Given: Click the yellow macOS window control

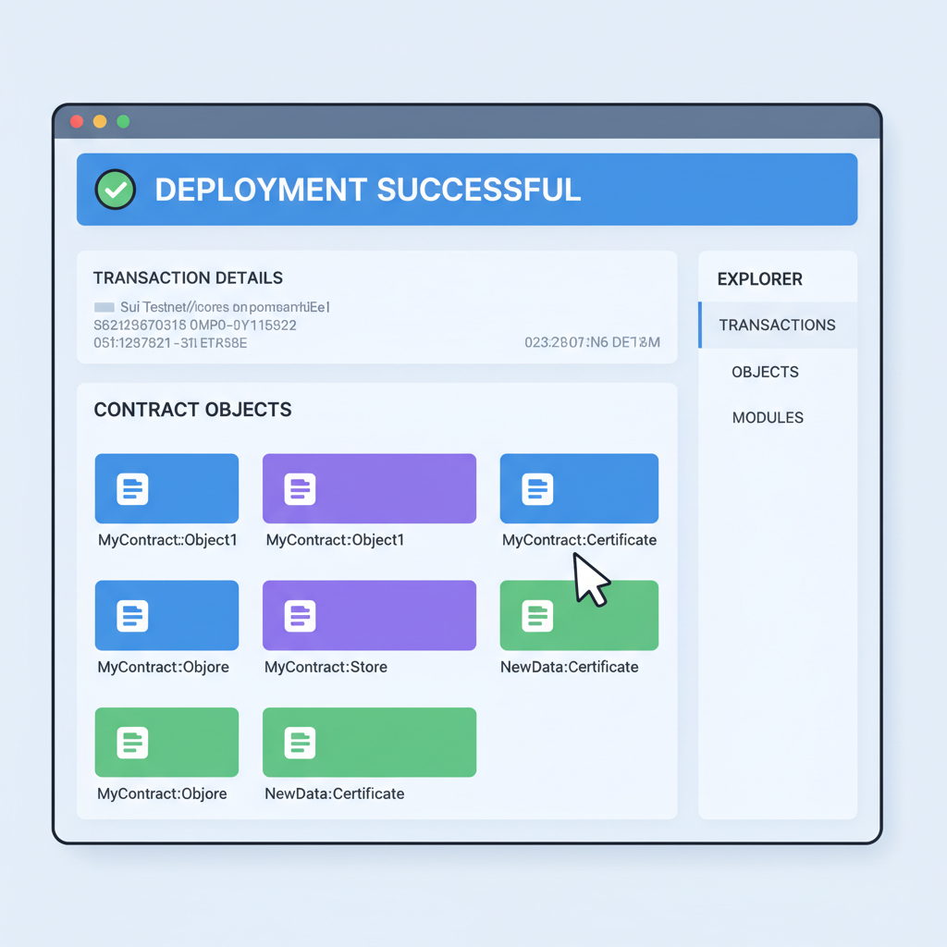Looking at the screenshot, I should click(99, 120).
